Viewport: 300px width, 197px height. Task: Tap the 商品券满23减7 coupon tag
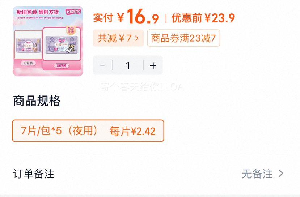183,38
